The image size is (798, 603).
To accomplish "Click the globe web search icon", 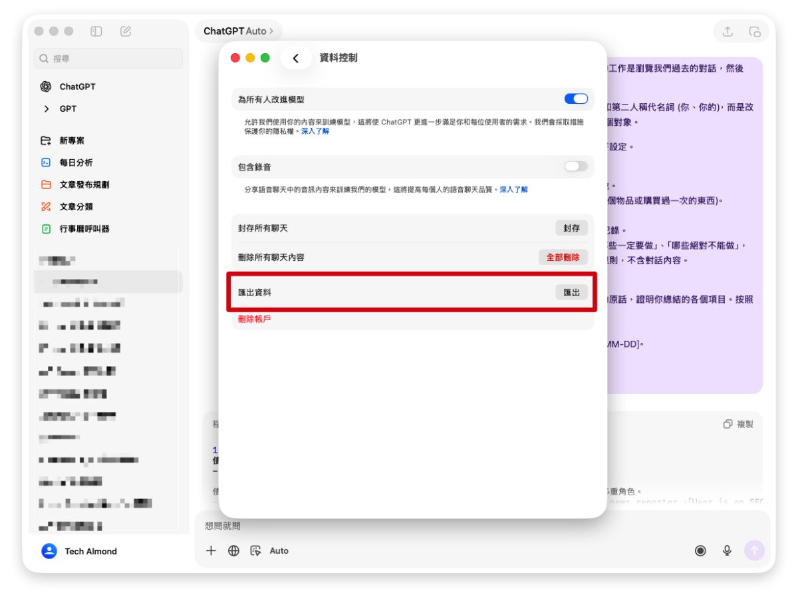I will [x=233, y=550].
